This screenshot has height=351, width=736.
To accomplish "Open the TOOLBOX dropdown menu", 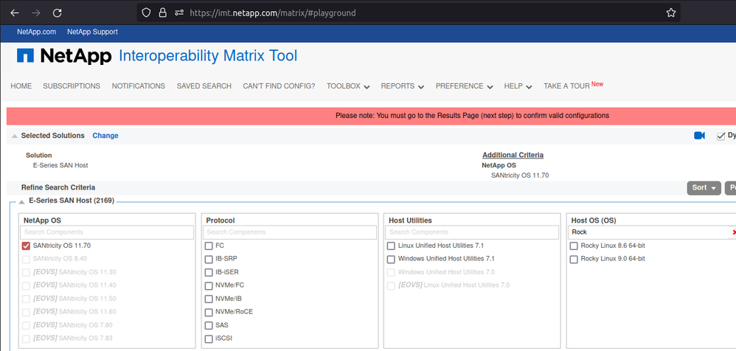I will [348, 86].
